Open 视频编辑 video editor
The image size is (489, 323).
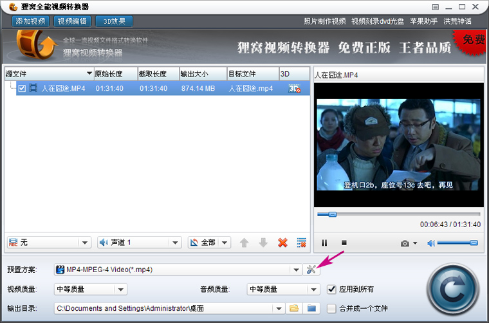[72, 21]
